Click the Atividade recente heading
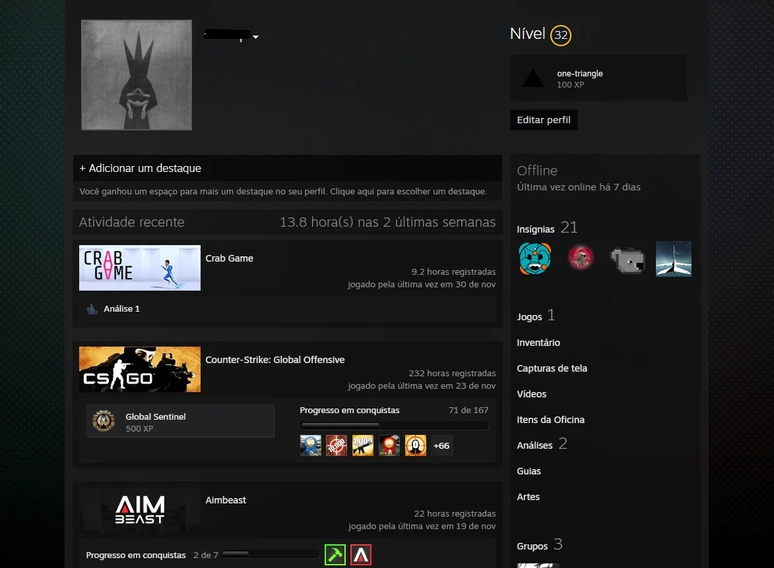 [132, 222]
